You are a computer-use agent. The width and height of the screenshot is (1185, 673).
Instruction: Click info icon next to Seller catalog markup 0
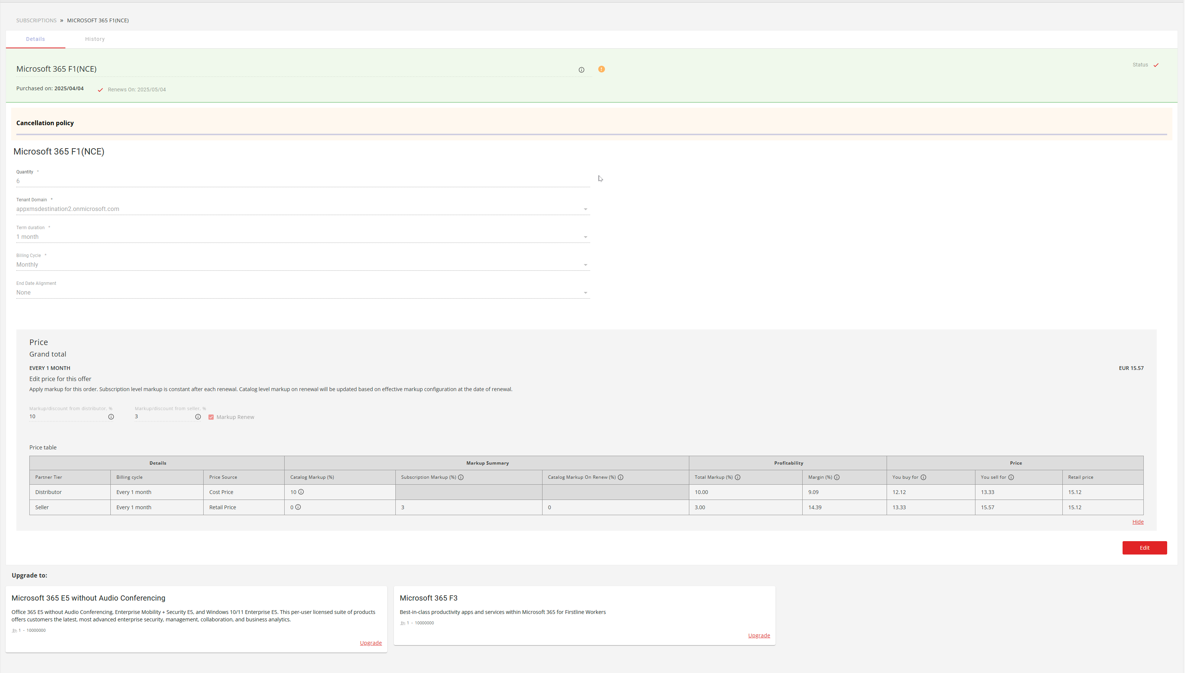coord(298,507)
